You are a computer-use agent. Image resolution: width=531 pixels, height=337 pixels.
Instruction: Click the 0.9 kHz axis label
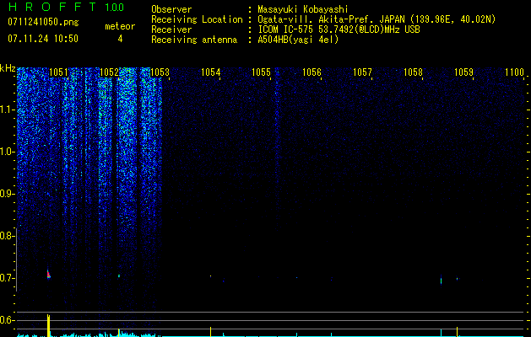6,194
